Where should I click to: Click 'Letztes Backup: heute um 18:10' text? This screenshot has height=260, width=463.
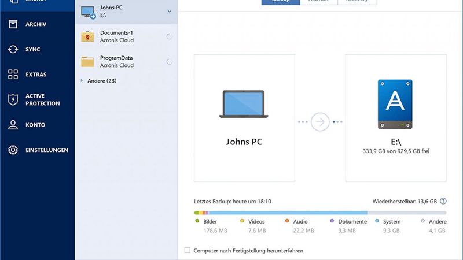[x=233, y=202]
